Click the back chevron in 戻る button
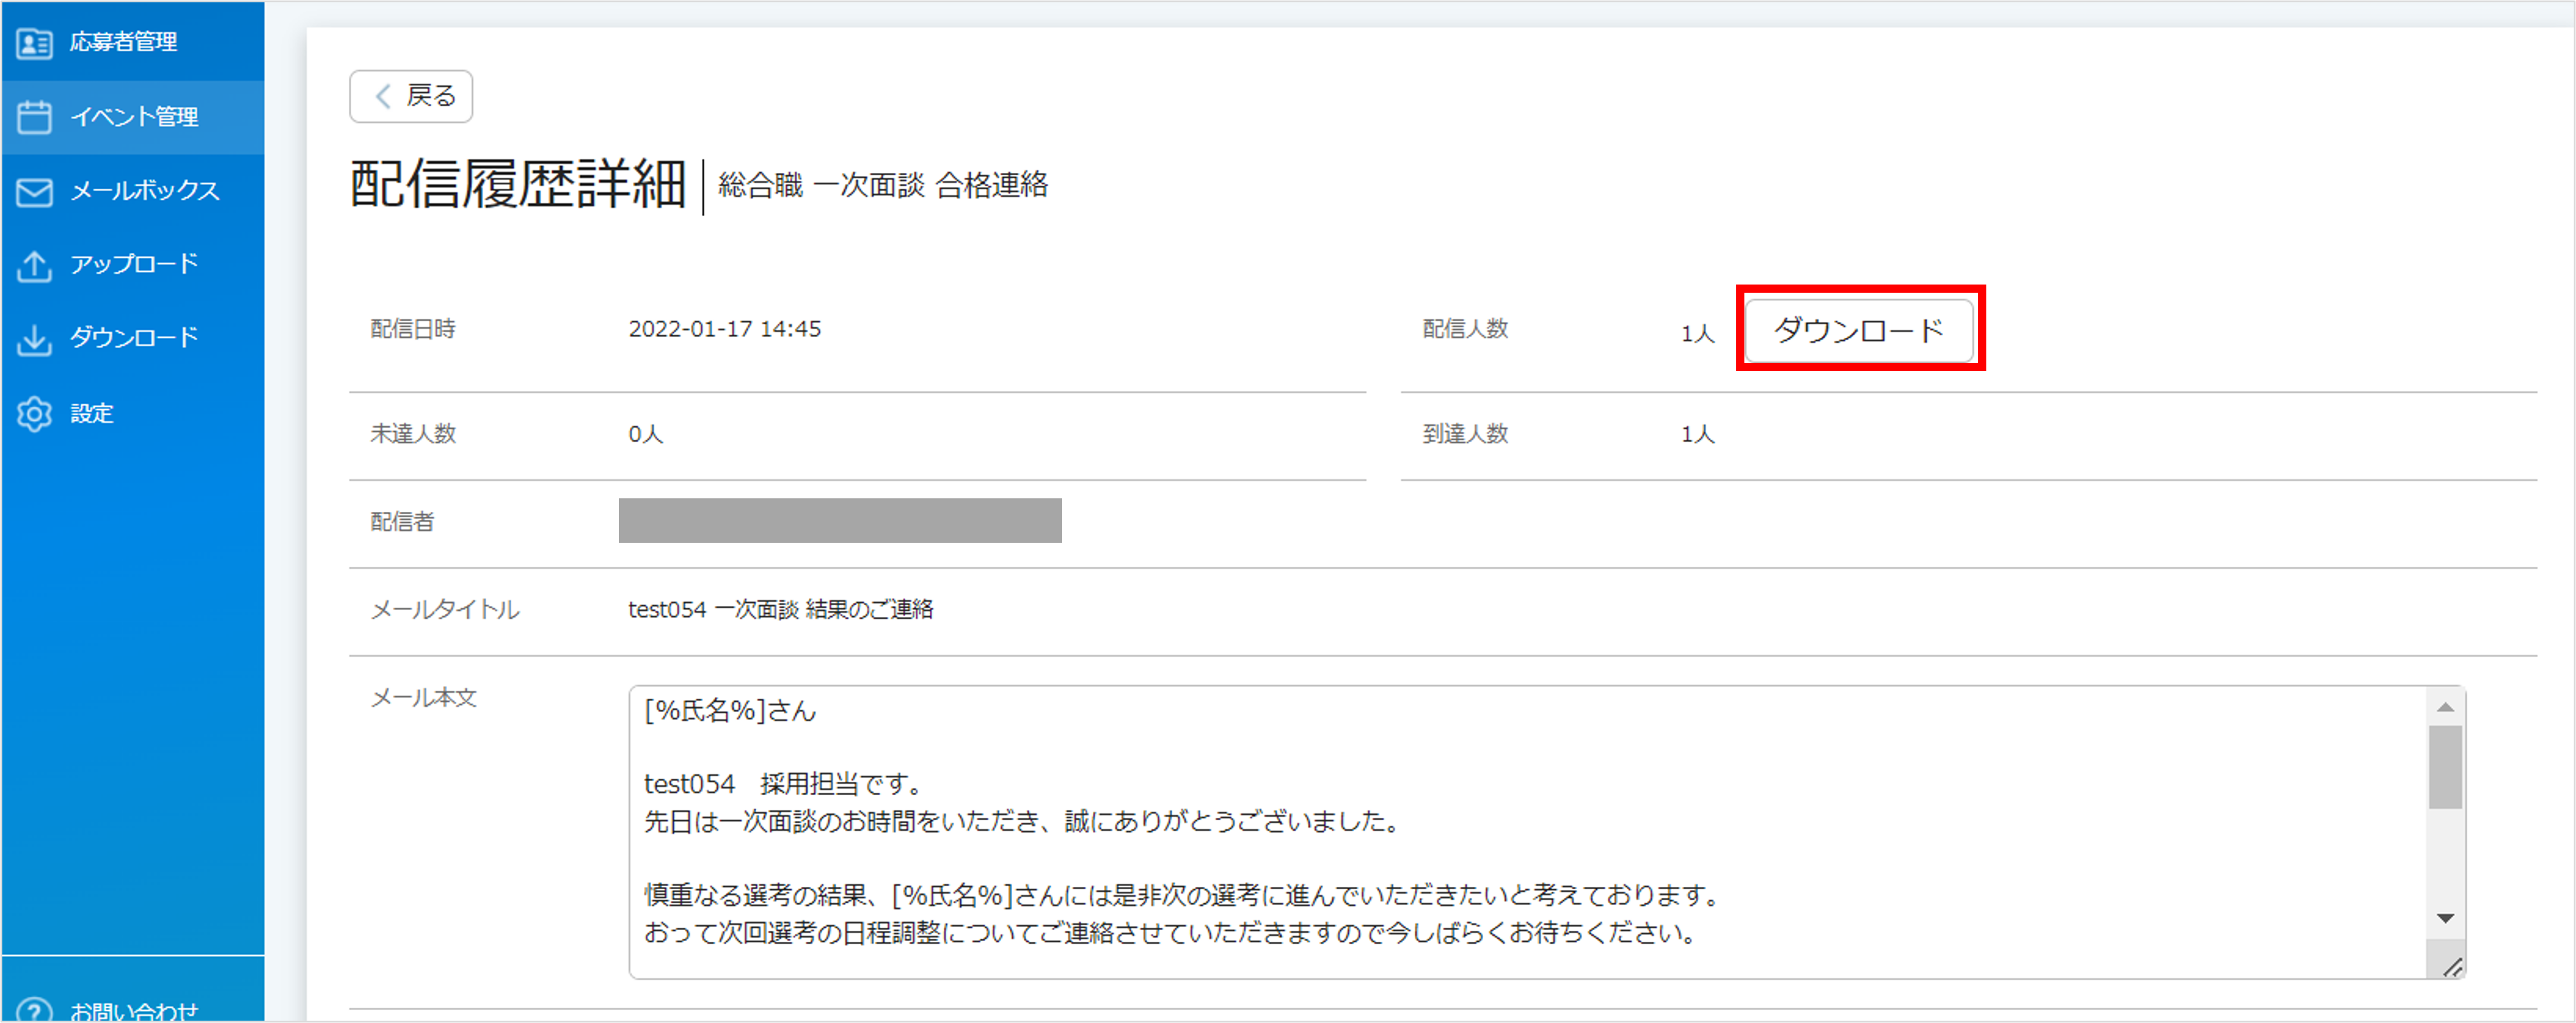 click(383, 96)
